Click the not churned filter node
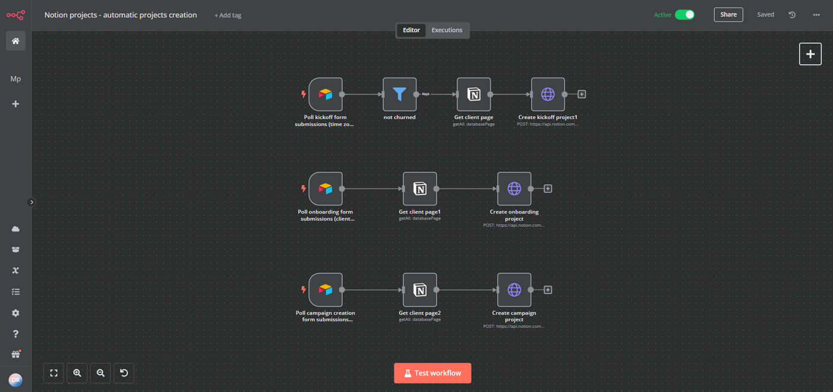Screen dimensions: 833x392 click(x=399, y=94)
